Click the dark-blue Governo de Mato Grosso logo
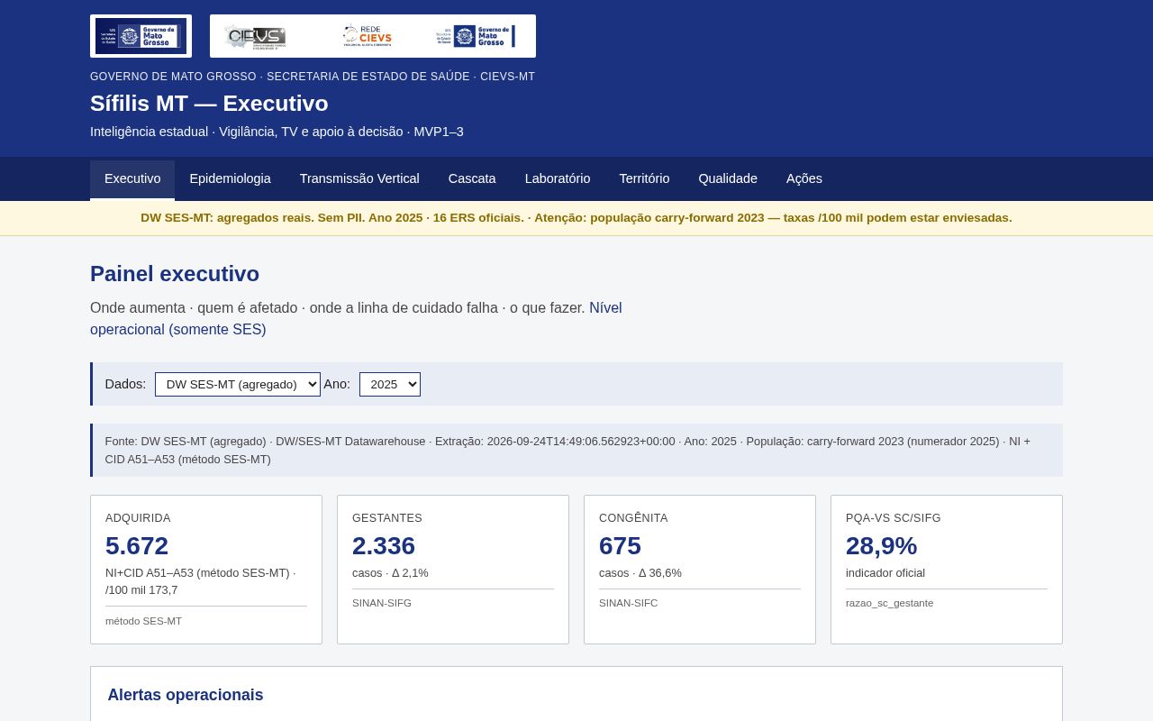 [141, 36]
